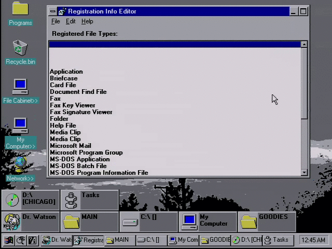Viewport: 332px width, 249px height.
Task: Click the eye find icon in taskbar
Action: [21, 240]
